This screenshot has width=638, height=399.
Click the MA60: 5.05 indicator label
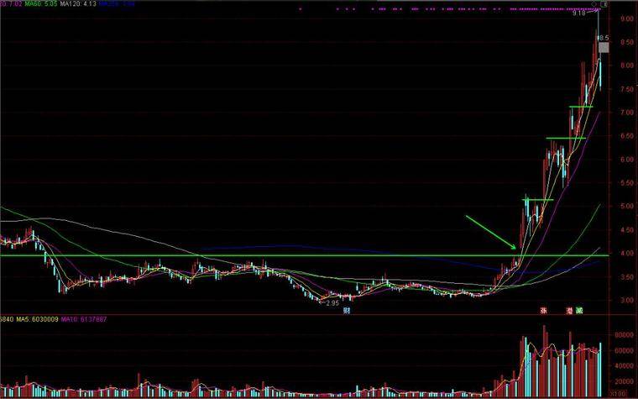pos(40,4)
